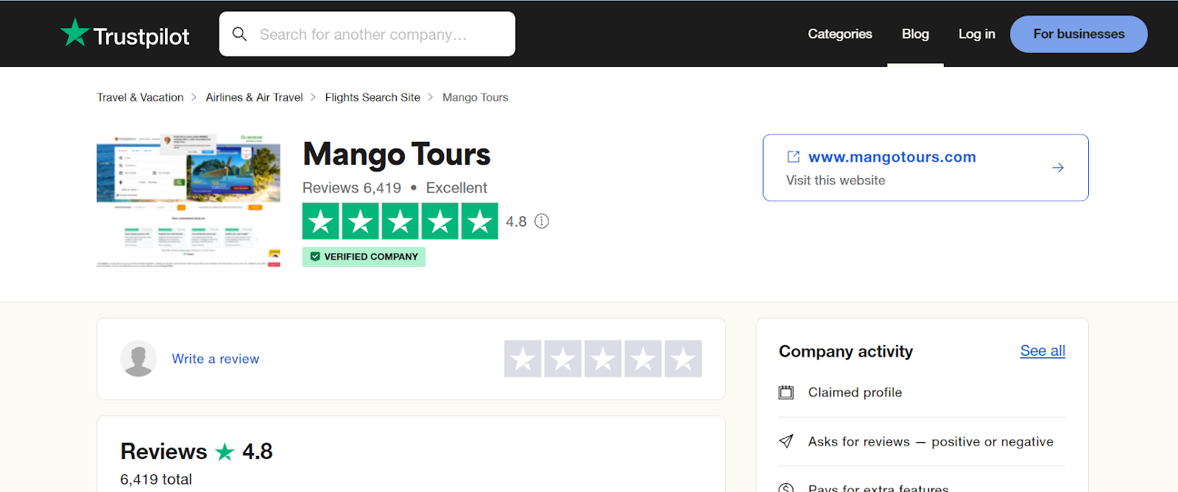This screenshot has height=492, width=1178.
Task: Open www.mangotours.com link
Action: [892, 157]
